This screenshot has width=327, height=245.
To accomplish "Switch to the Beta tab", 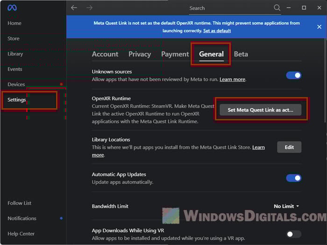I will [241, 54].
